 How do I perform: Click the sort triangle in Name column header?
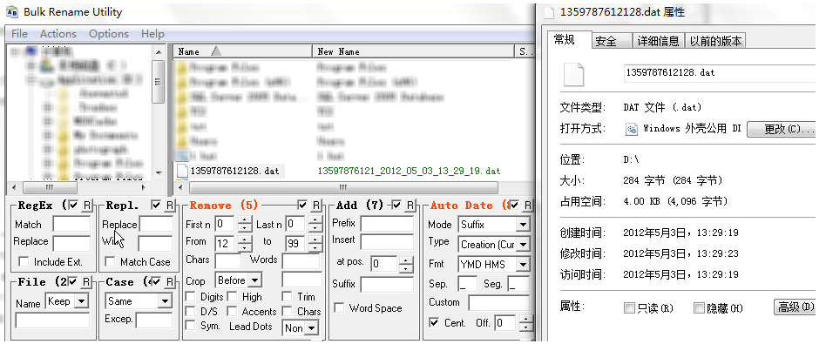click(216, 51)
